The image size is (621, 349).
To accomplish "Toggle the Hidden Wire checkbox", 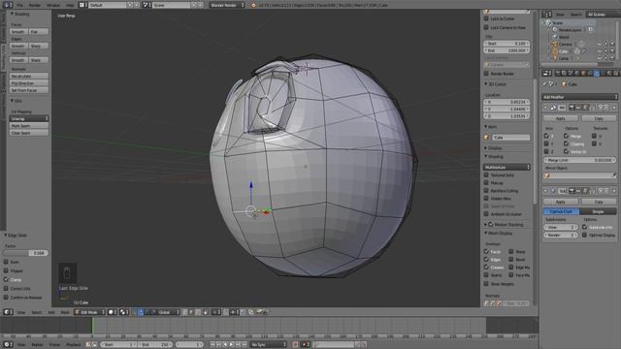I will 486,198.
